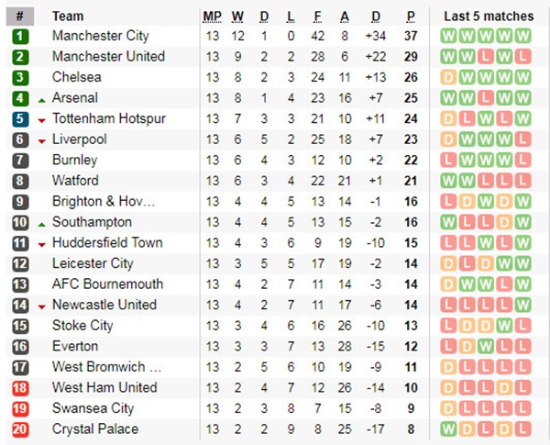Click the rank 1 badge for Manchester City
Image resolution: width=550 pixels, height=445 pixels.
click(21, 36)
